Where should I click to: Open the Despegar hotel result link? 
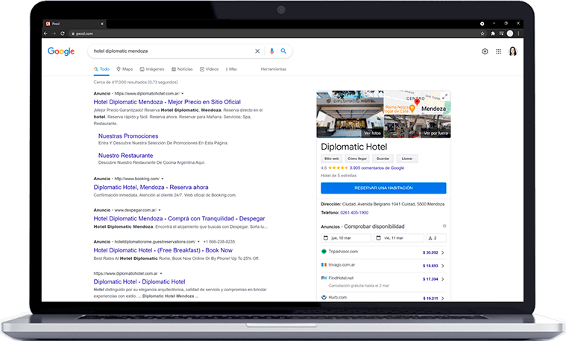point(179,218)
